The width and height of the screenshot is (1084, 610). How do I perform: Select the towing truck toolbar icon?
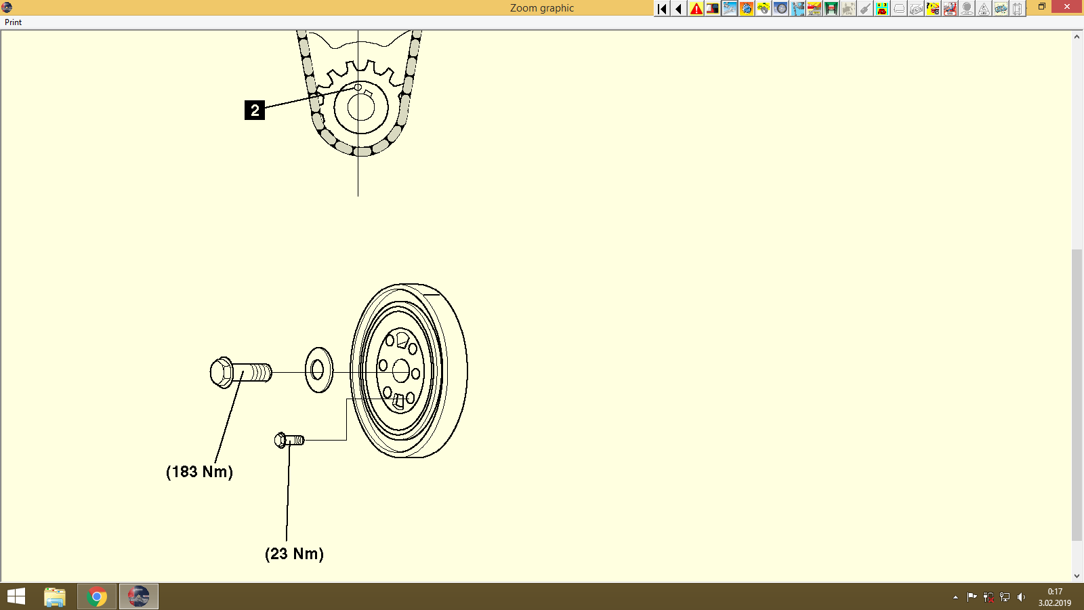[814, 9]
